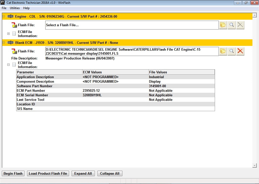Expand Engine ECM/File Information plus box

(x=8, y=34)
